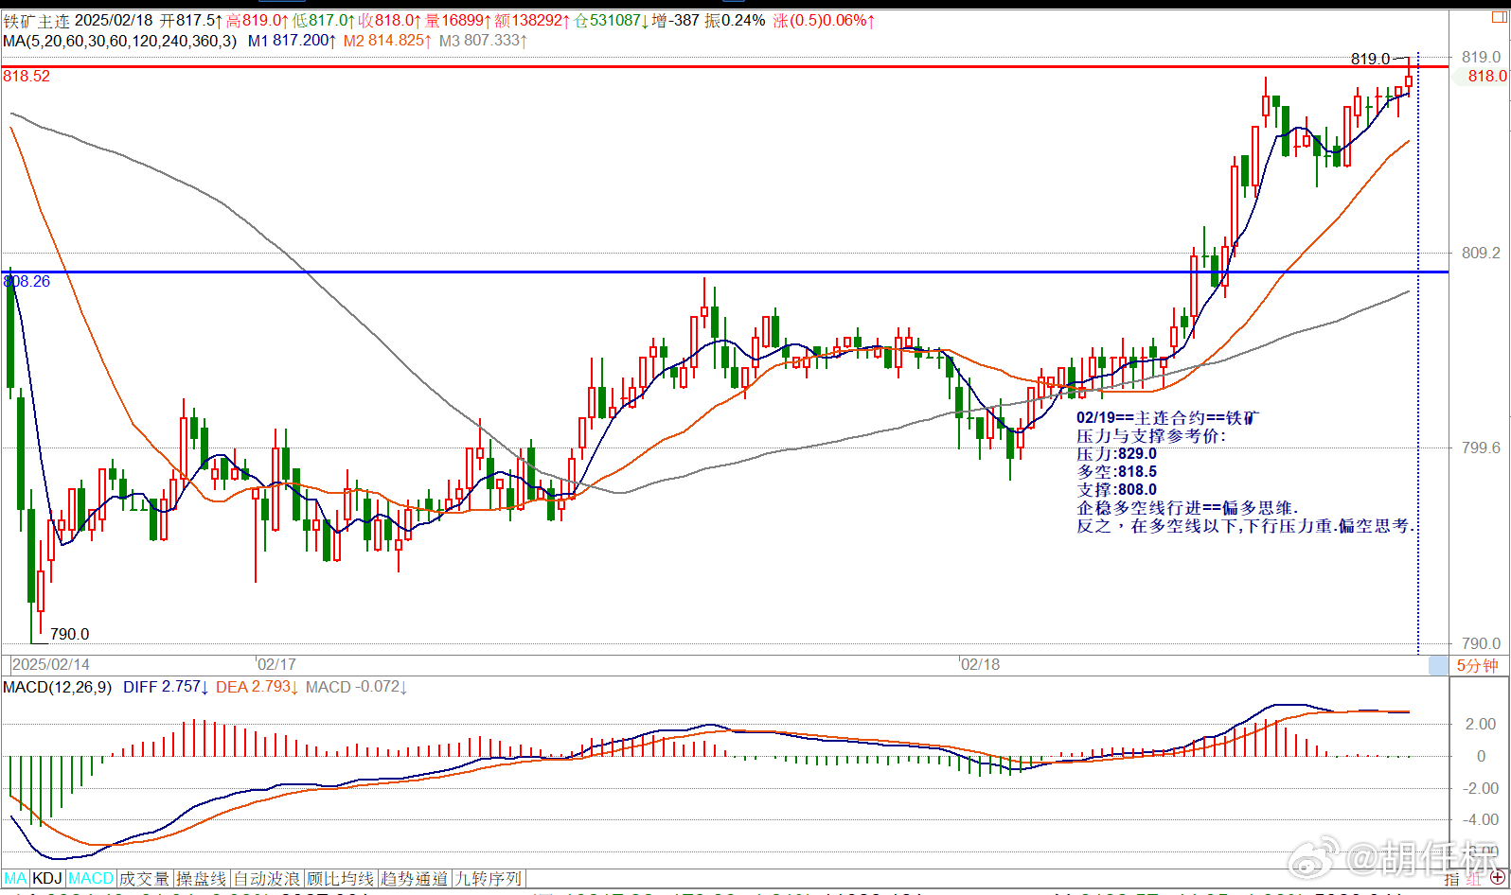
Task: Switch to the 趋势通道 tab
Action: pyautogui.click(x=415, y=879)
